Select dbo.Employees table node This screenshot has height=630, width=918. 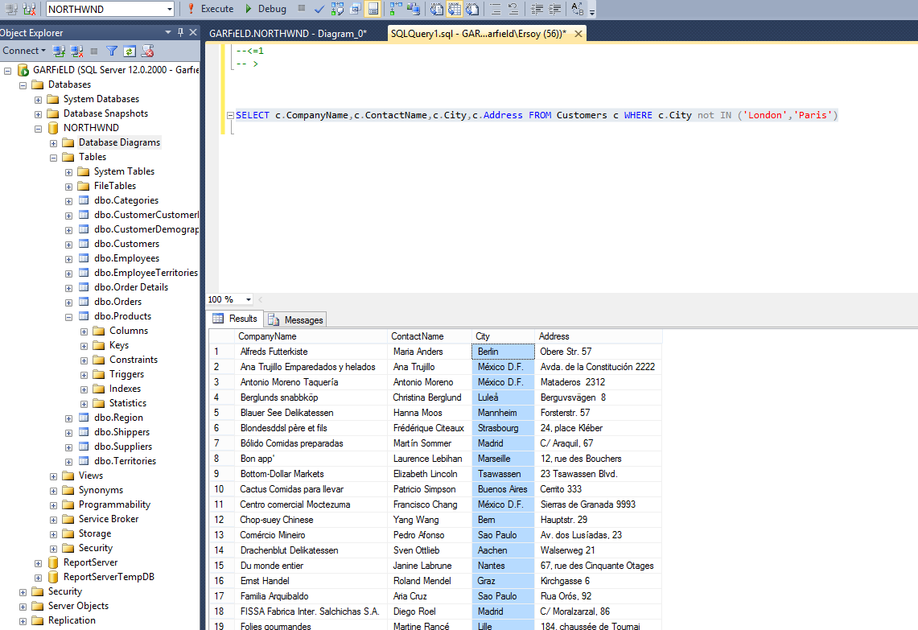pos(126,258)
